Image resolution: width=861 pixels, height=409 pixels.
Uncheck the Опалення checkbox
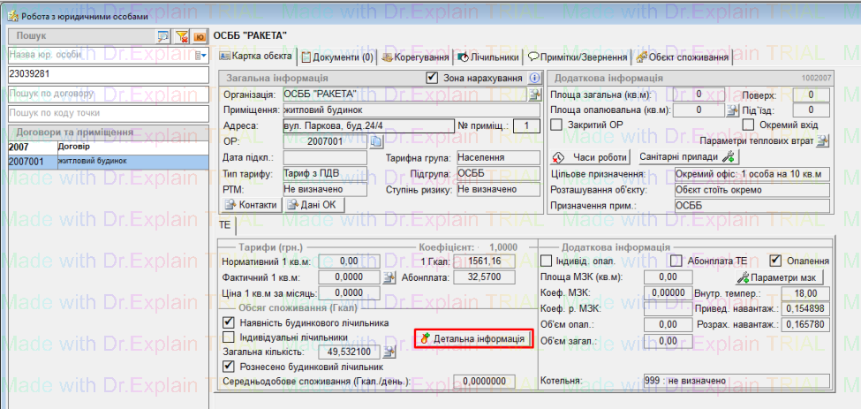pos(775,261)
